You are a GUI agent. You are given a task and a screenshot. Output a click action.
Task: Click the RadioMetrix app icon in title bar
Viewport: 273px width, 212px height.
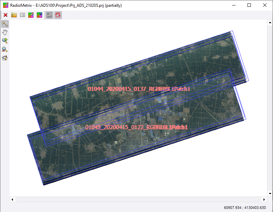tap(5, 5)
